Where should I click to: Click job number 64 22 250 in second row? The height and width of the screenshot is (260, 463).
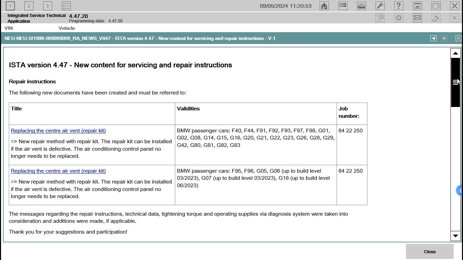350,171
